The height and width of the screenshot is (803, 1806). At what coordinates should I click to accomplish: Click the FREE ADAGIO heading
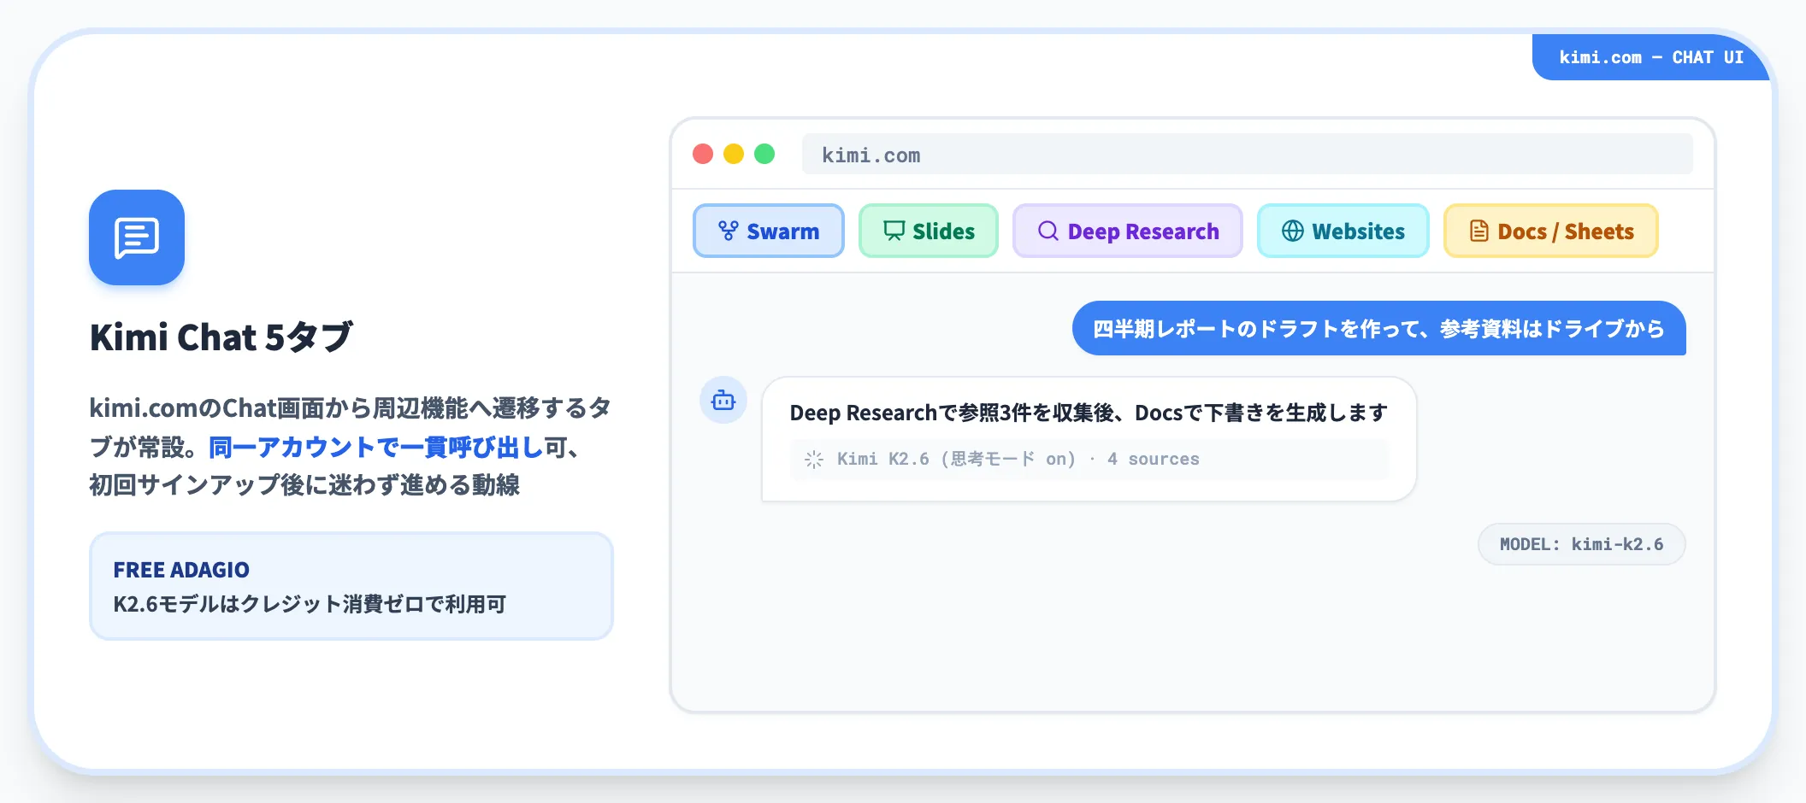click(181, 570)
